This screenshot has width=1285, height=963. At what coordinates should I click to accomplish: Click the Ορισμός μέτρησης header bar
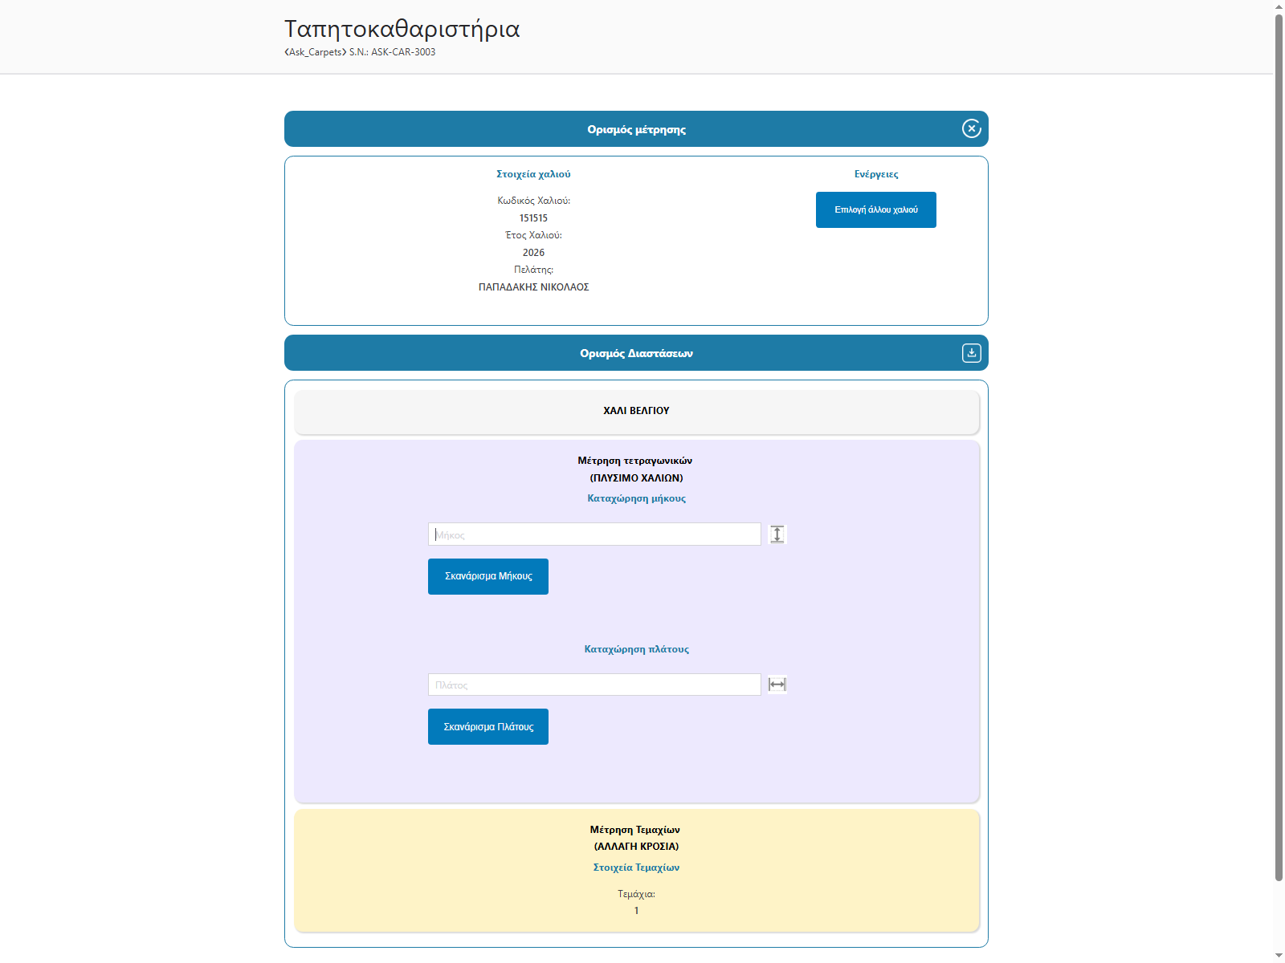(636, 128)
